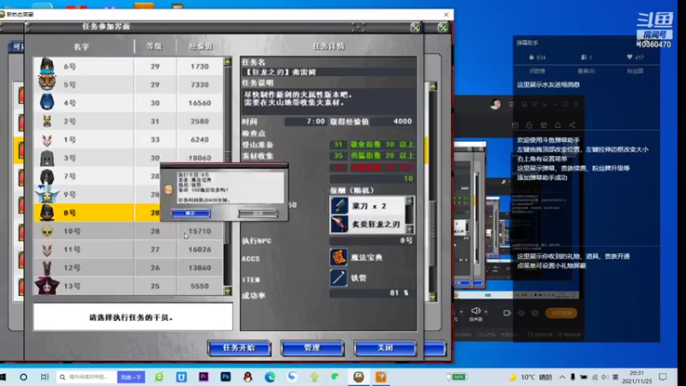Sort by 等级 column header

[x=154, y=46]
